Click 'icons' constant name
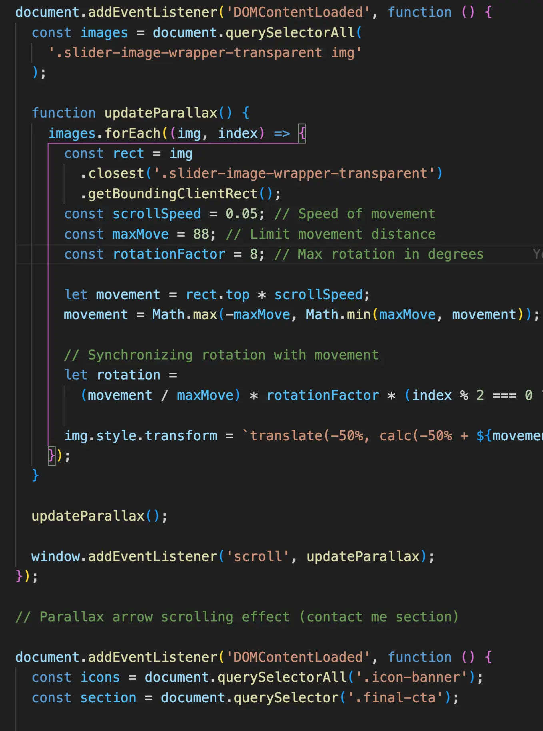543x731 pixels. [x=100, y=677]
